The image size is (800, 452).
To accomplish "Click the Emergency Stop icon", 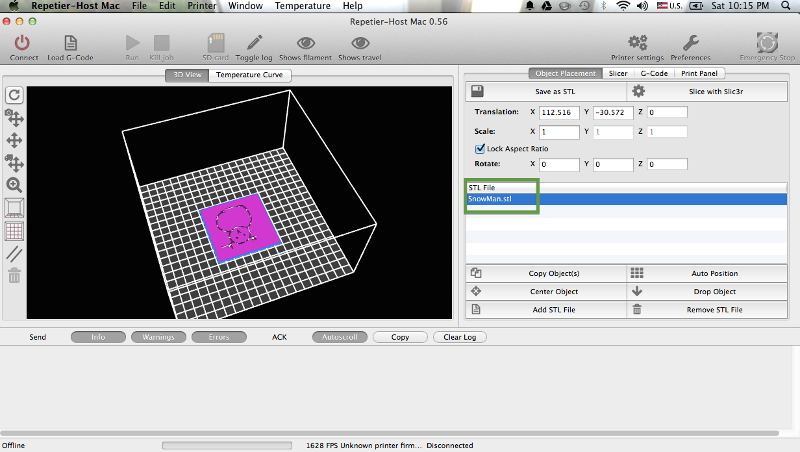I will pos(768,43).
